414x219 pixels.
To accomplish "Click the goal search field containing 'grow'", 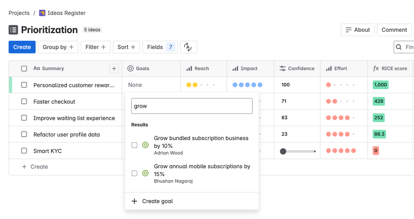I will 192,106.
